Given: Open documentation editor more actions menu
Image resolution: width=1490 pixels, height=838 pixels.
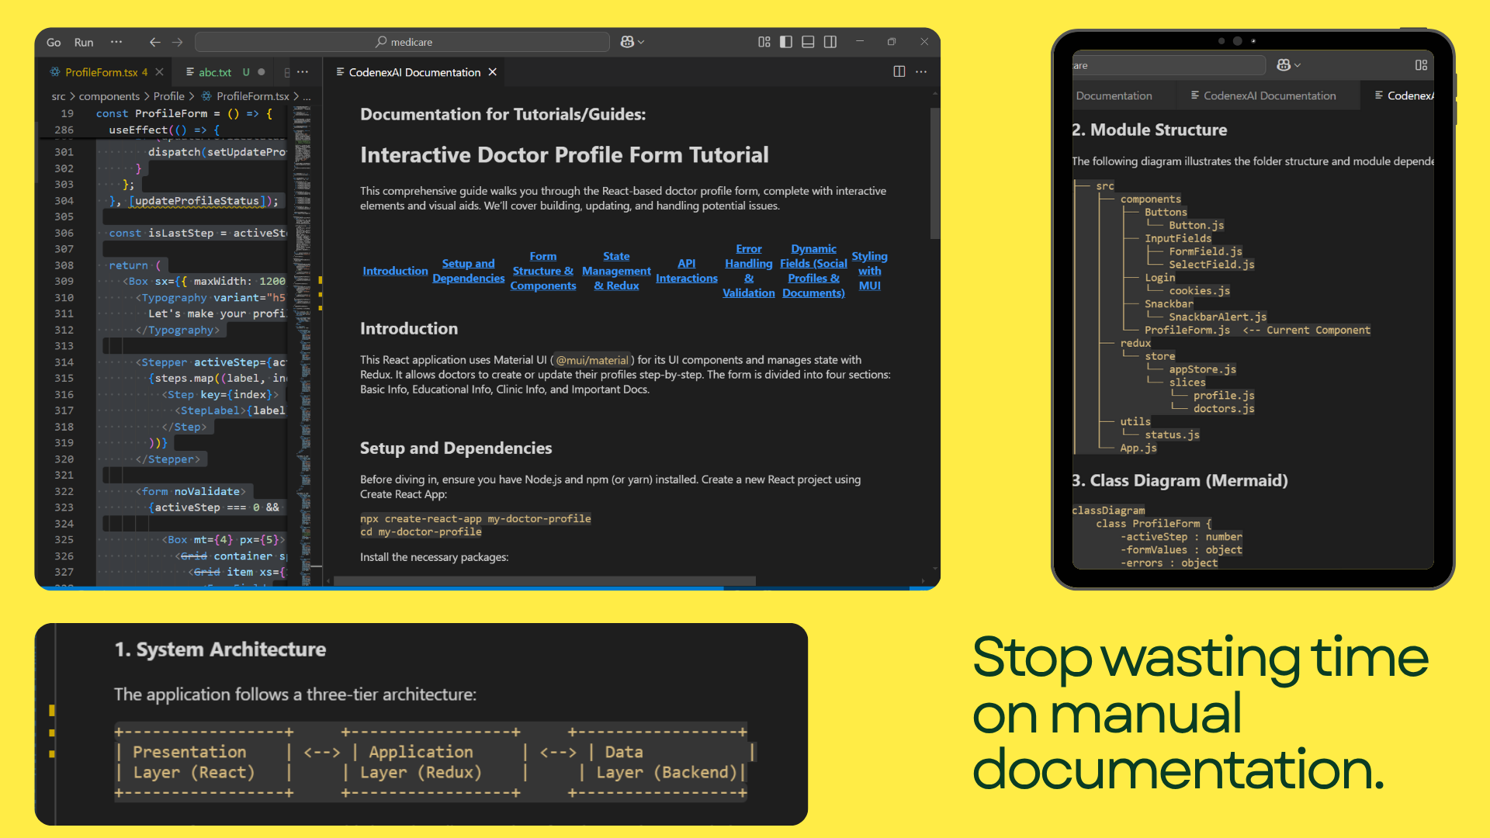Looking at the screenshot, I should (921, 71).
